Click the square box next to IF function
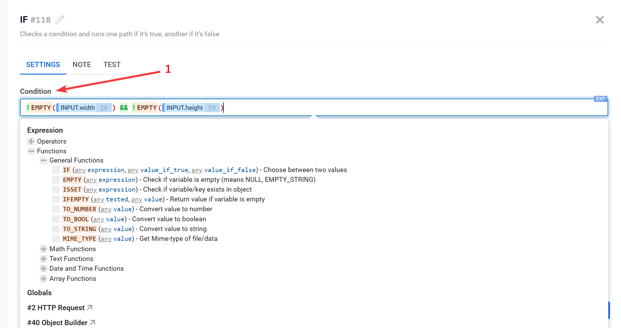621x328 pixels. (56, 170)
